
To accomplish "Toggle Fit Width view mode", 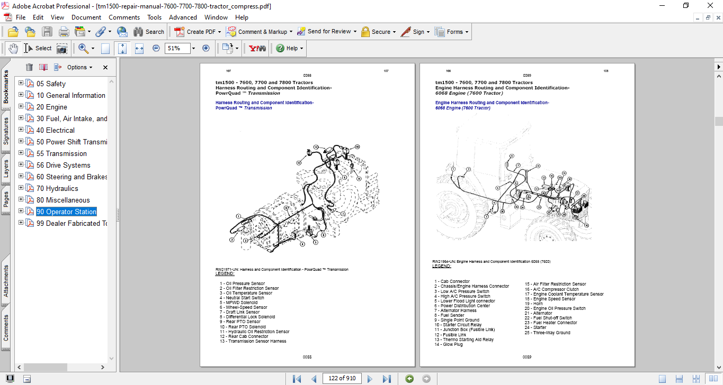I will point(139,48).
